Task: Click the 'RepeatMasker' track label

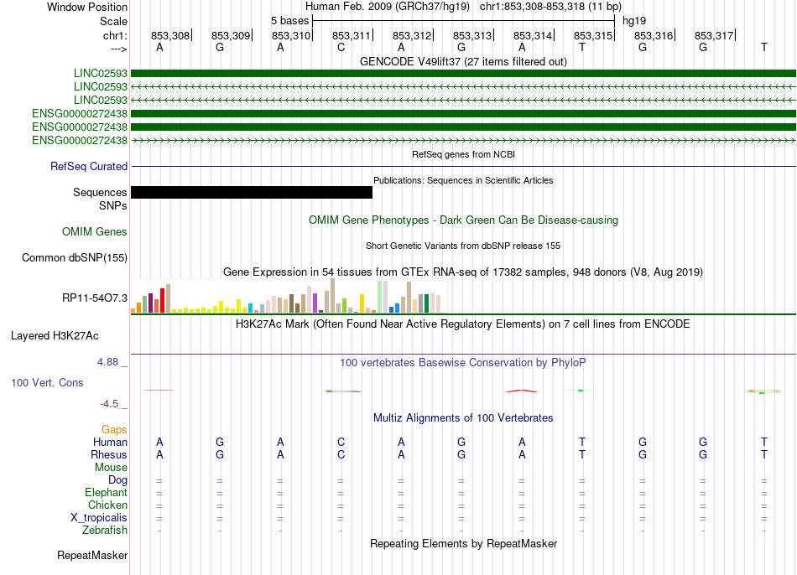Action: (92, 555)
